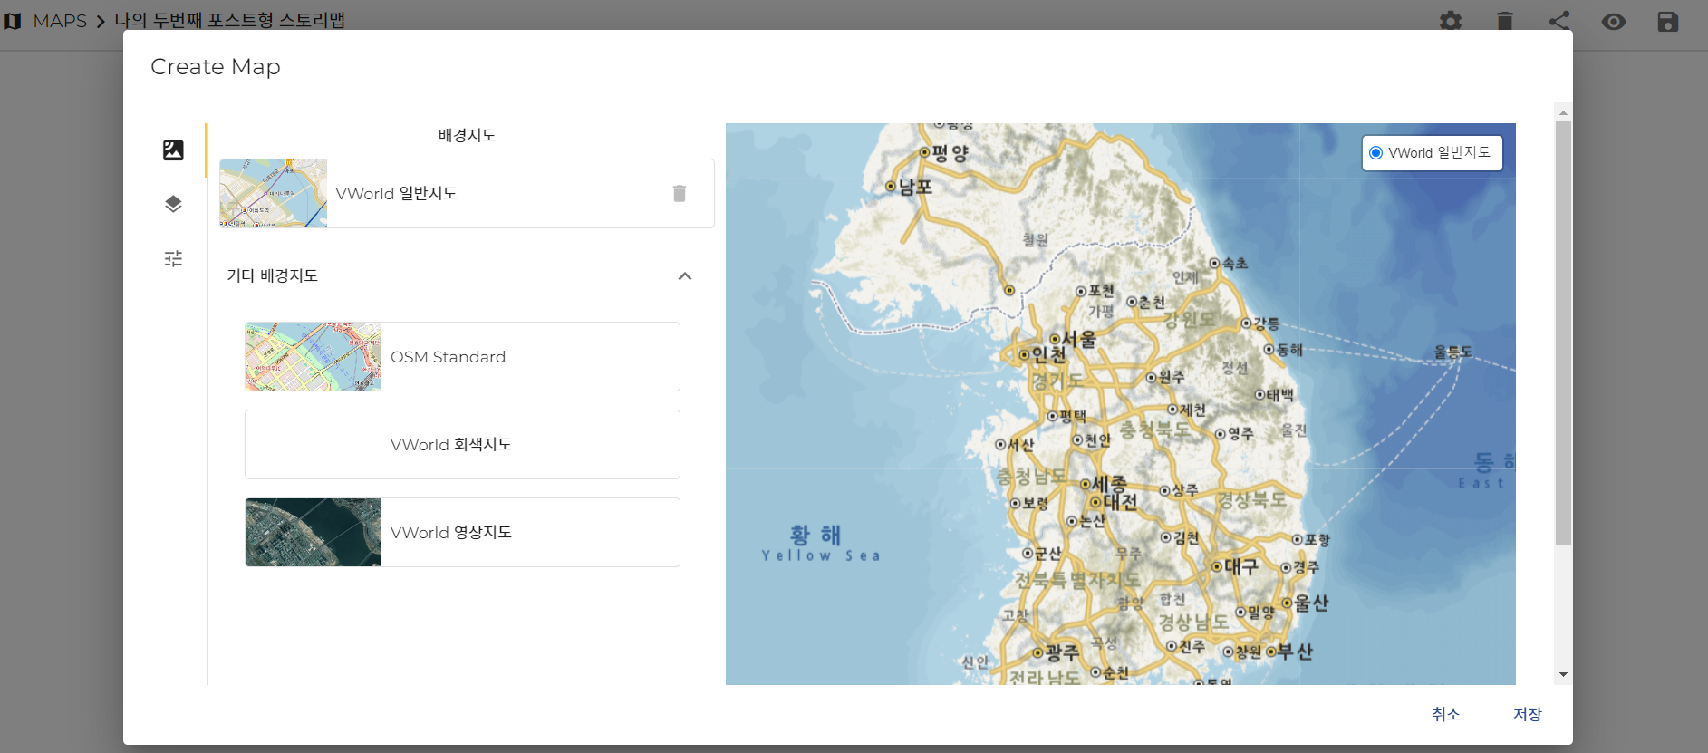The width and height of the screenshot is (1708, 753).
Task: Go to MAPS in breadcrumb
Action: (x=60, y=21)
